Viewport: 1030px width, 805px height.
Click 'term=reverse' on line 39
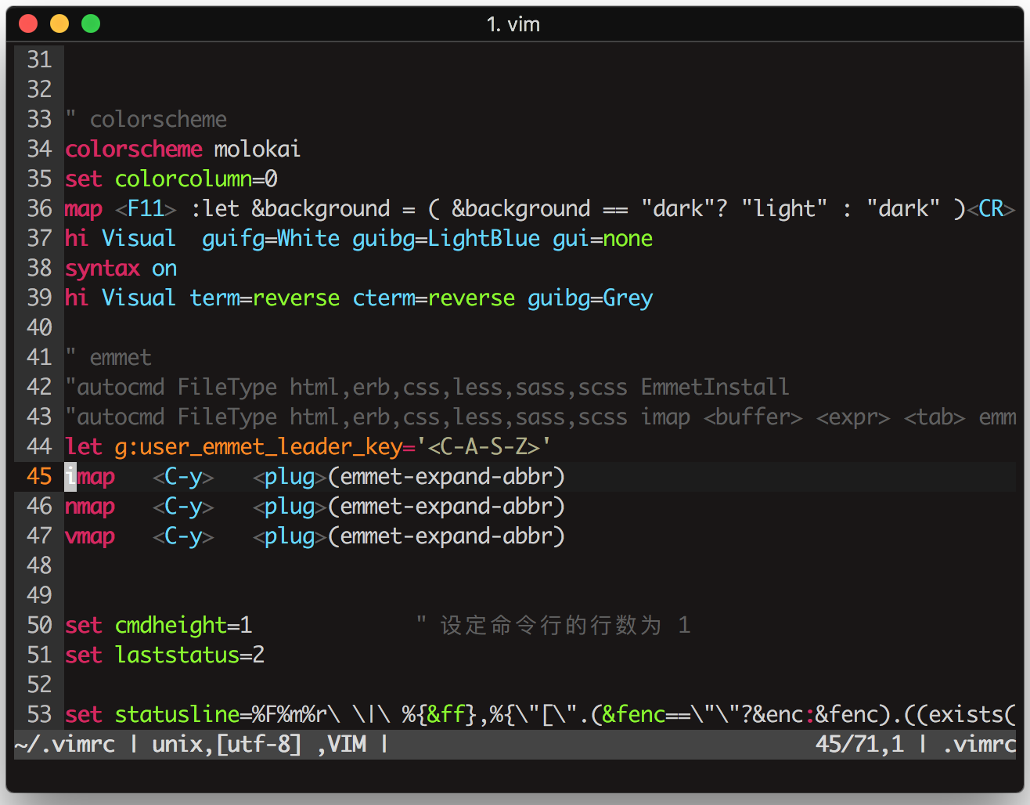[265, 298]
